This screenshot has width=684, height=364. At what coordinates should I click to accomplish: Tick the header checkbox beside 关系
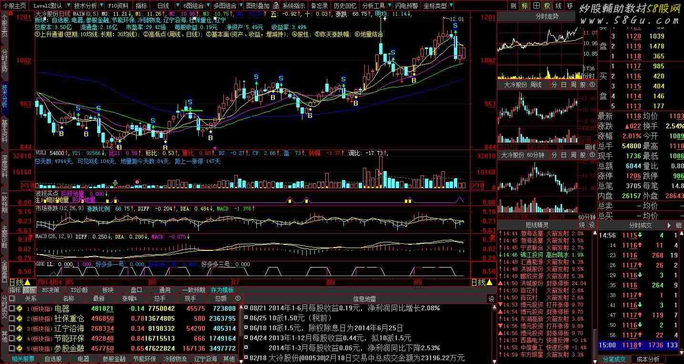12,298
